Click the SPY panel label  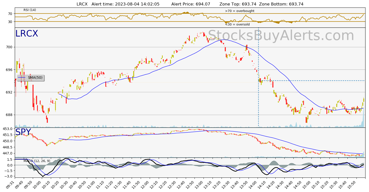coord(23,132)
